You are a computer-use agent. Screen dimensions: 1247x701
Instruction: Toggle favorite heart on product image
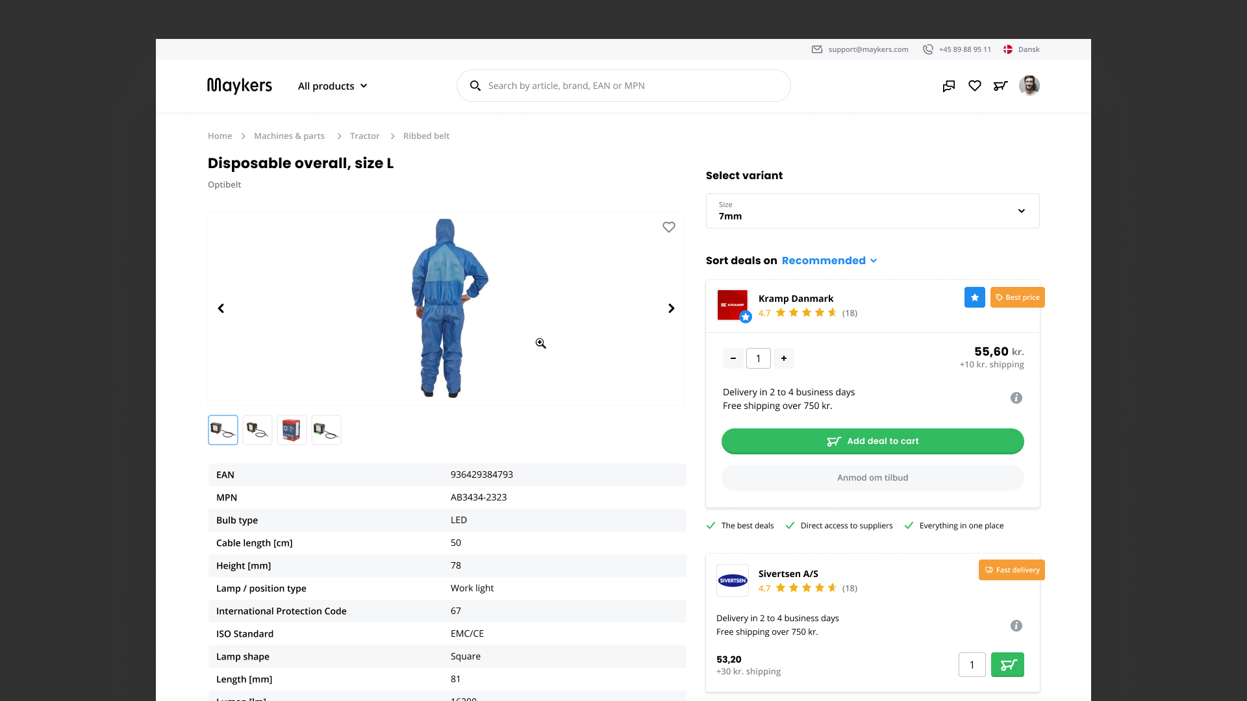669,227
